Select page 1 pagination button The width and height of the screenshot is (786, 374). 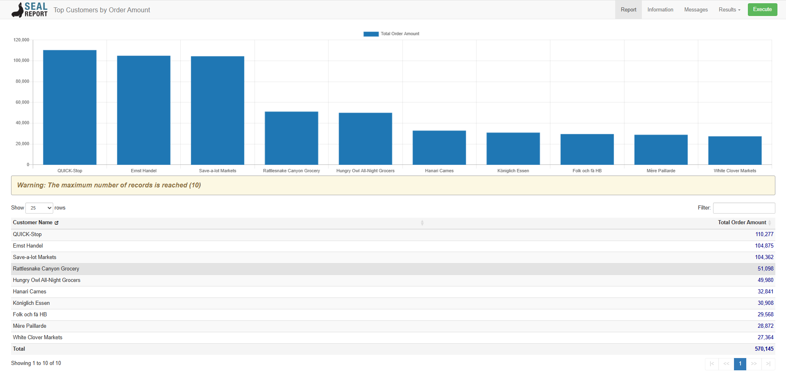point(740,364)
